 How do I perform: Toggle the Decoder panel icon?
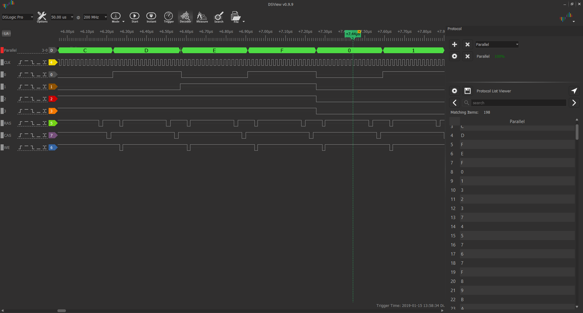[185, 17]
